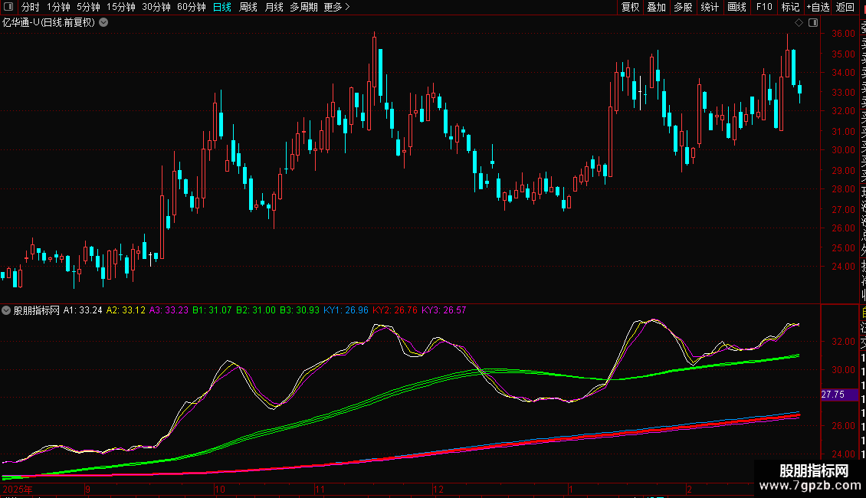Select the 60分钟 chart period

pyautogui.click(x=192, y=7)
